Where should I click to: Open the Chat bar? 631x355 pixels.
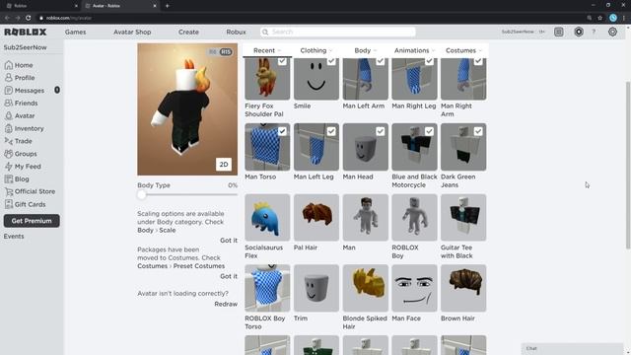click(573, 348)
